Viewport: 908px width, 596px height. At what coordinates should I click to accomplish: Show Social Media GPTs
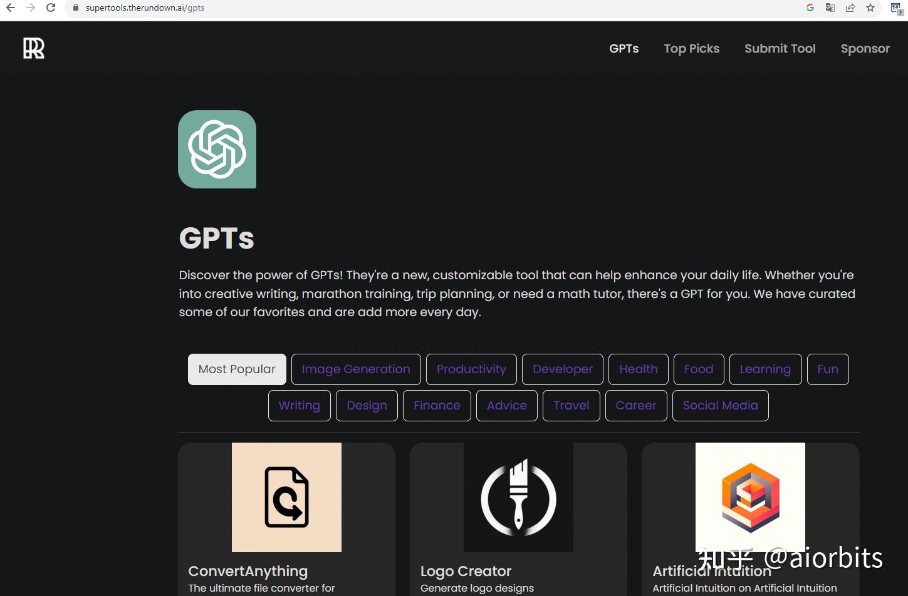pos(721,406)
